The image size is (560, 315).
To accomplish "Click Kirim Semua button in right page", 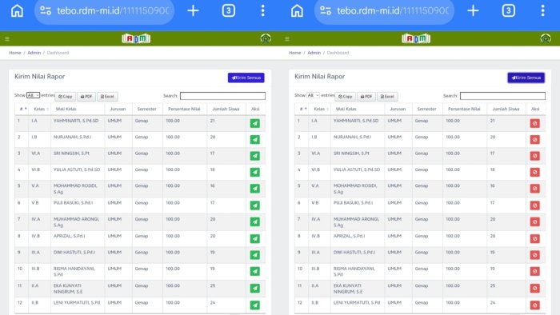I will click(526, 78).
